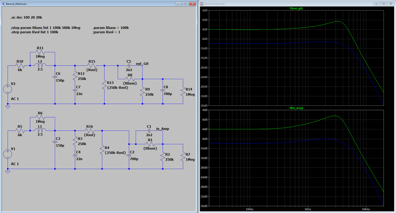396x213 pixels.
Task: Click the in_Amp net label
Action: point(162,129)
